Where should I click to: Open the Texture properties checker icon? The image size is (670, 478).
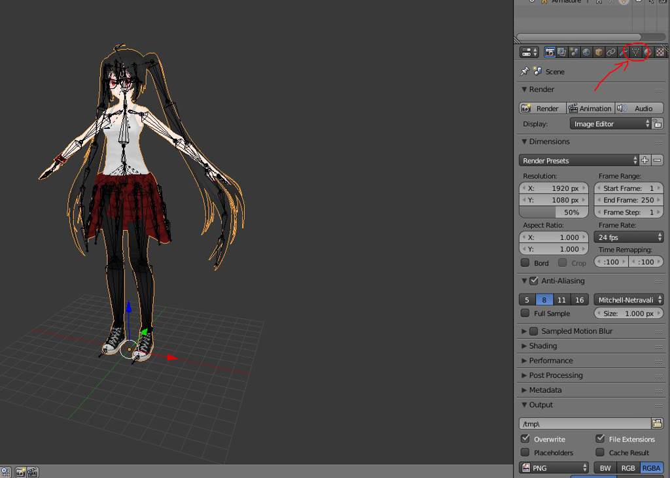659,52
